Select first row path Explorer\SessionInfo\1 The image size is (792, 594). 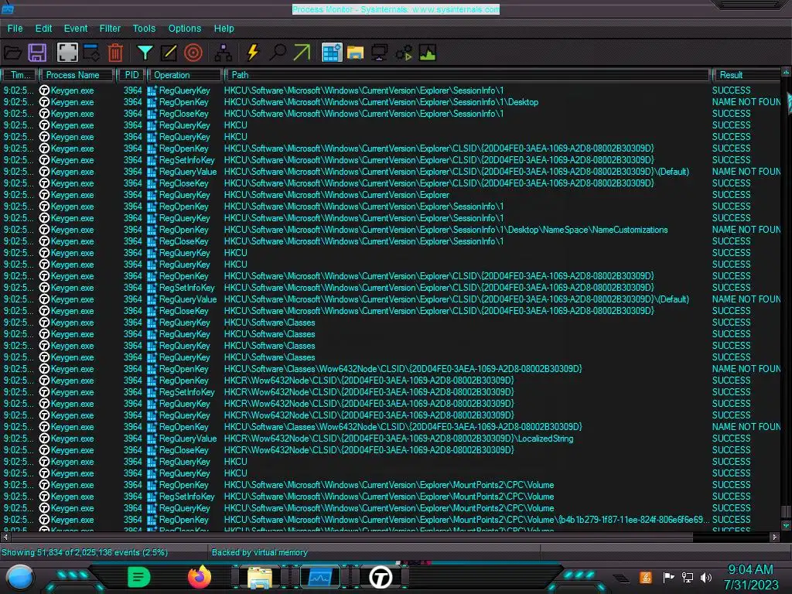(x=391, y=90)
